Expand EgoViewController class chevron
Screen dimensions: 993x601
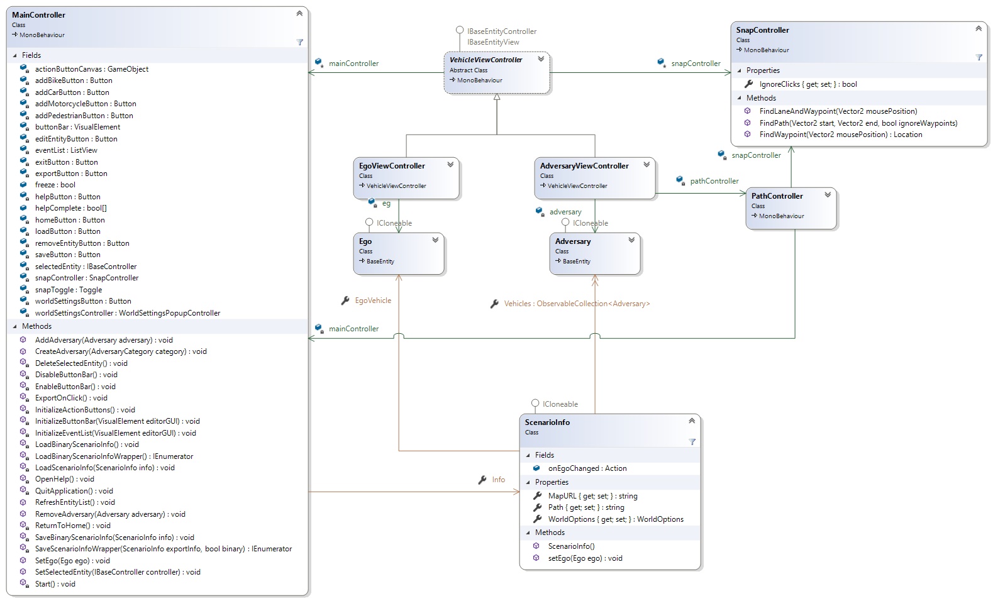(x=450, y=165)
